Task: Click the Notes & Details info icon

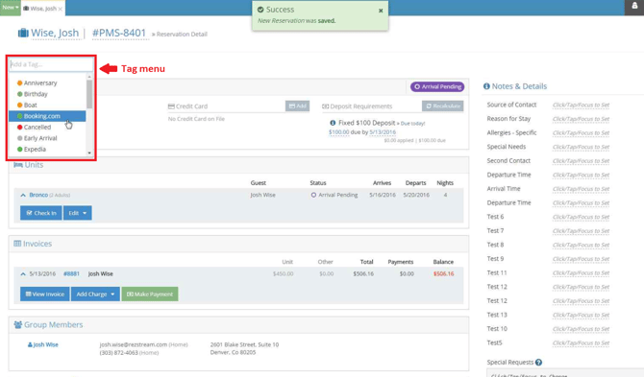Action: point(486,86)
